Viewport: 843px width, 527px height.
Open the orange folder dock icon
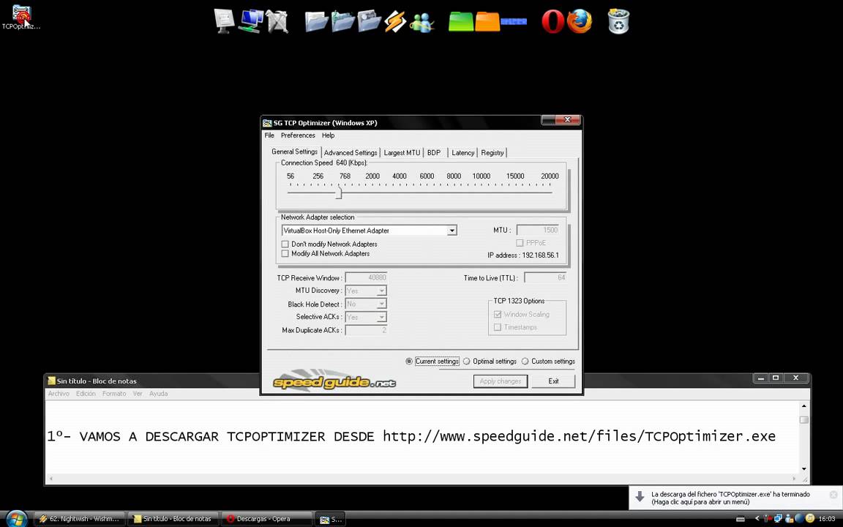pos(487,21)
